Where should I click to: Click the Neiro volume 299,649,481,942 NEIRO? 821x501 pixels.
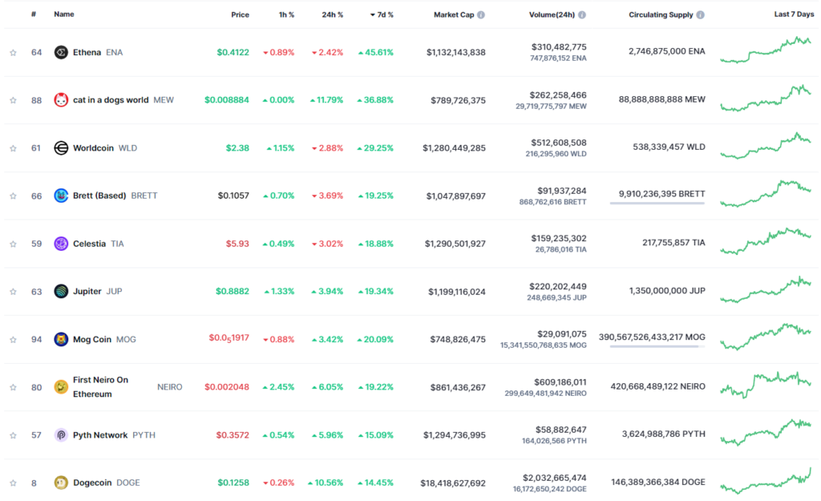[x=545, y=393]
